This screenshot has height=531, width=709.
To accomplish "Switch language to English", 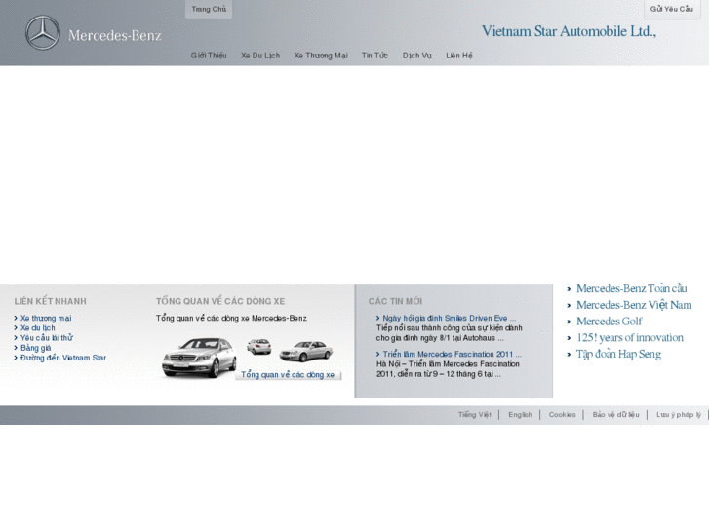I will coord(520,414).
